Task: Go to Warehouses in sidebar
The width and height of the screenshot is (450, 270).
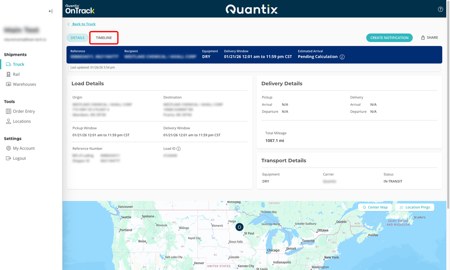Action: tap(24, 84)
